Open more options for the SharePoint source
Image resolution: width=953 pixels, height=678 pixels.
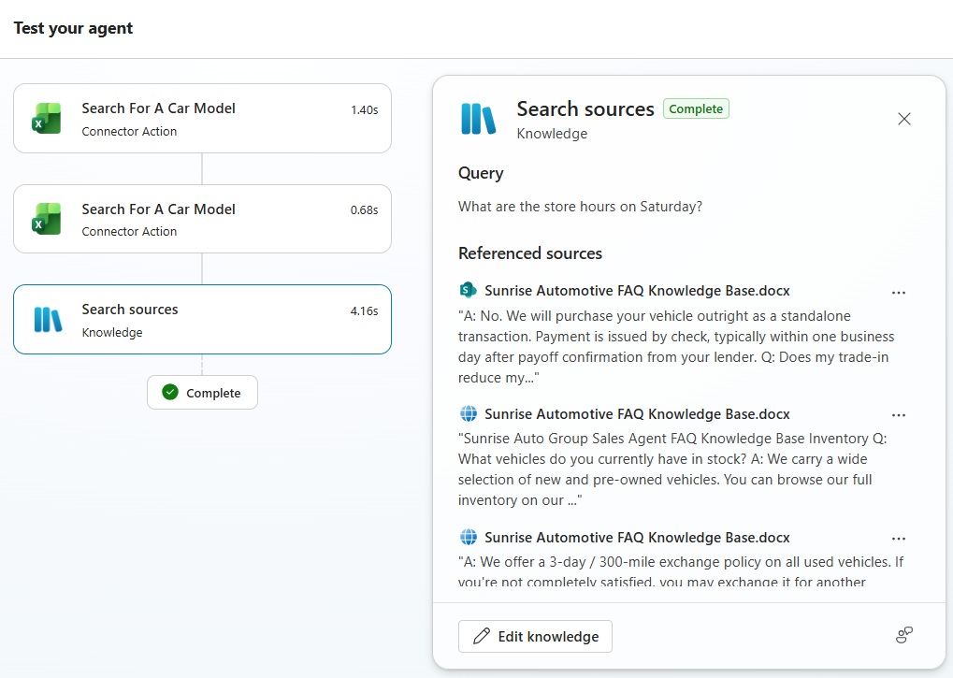899,292
